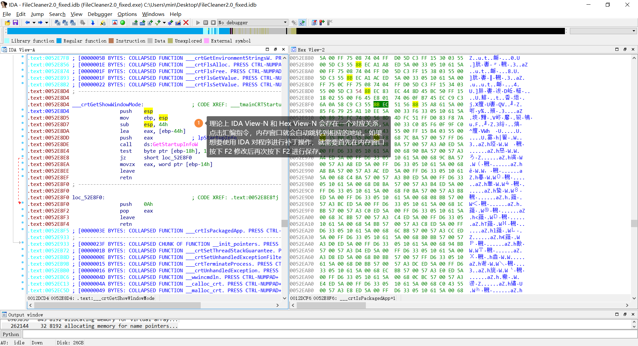Viewport: 638px width, 346px height.
Task: Float the Hex View-2 panel
Action: [x=625, y=49]
